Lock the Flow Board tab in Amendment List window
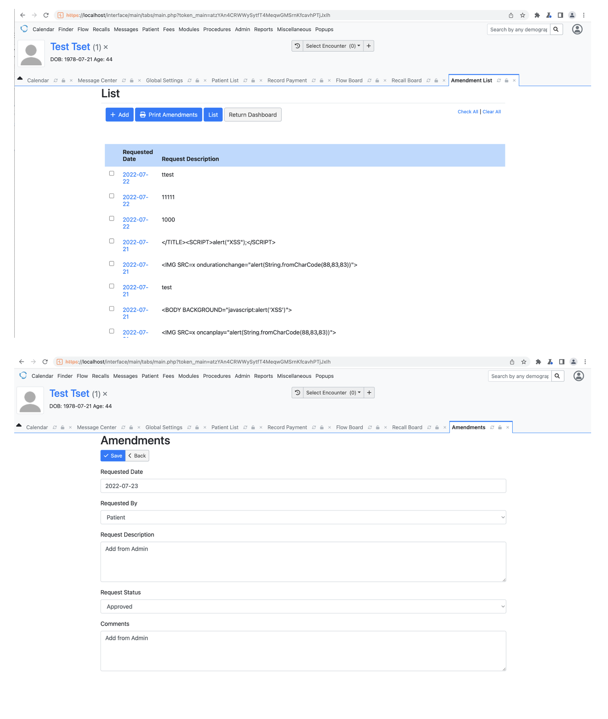 pos(377,81)
